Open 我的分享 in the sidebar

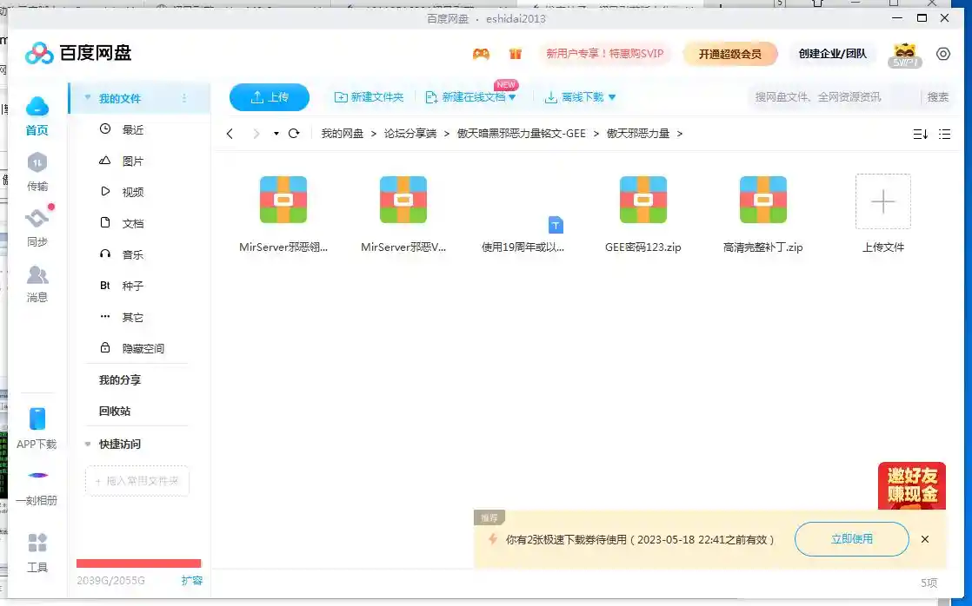[120, 380]
